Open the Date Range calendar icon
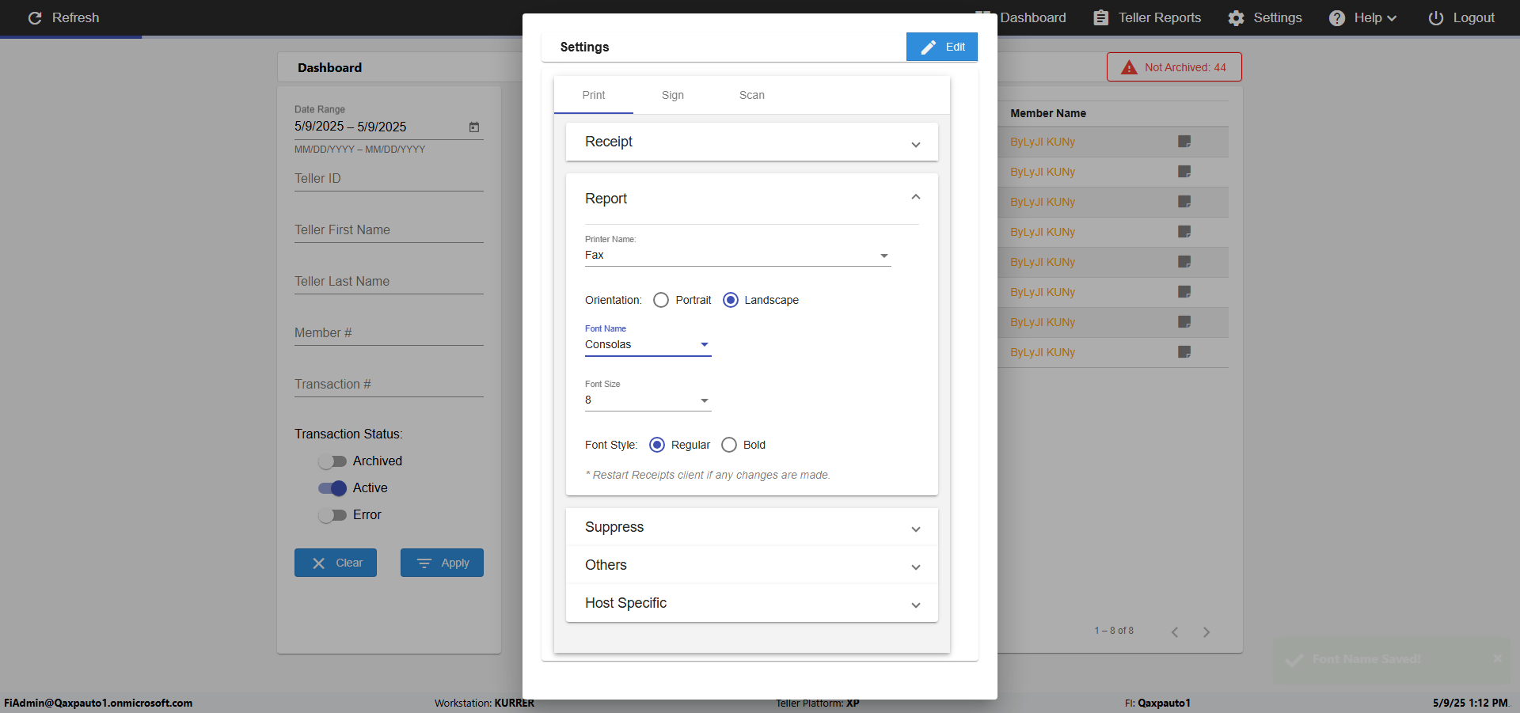This screenshot has height=713, width=1520. click(474, 127)
